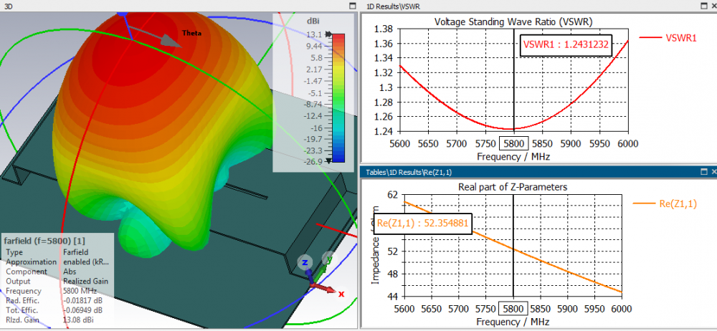The height and width of the screenshot is (331, 717).
Task: Activate the Tables\1D Results\Re(Z1,1) title bar
Action: tap(502, 172)
